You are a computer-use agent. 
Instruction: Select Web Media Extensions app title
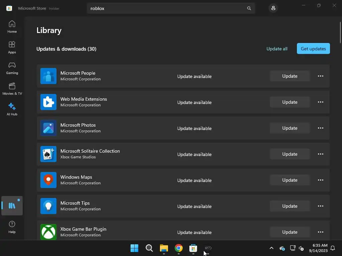click(x=83, y=99)
